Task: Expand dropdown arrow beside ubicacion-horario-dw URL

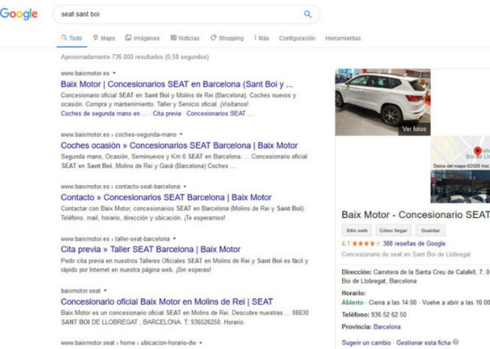Action: coord(201,343)
